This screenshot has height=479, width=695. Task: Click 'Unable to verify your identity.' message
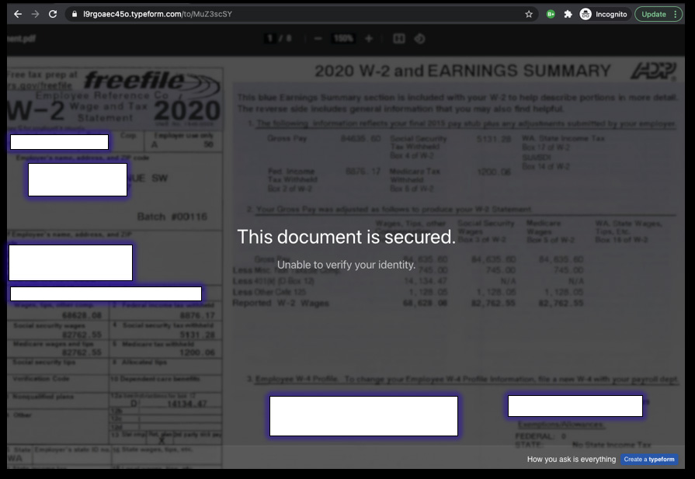346,265
